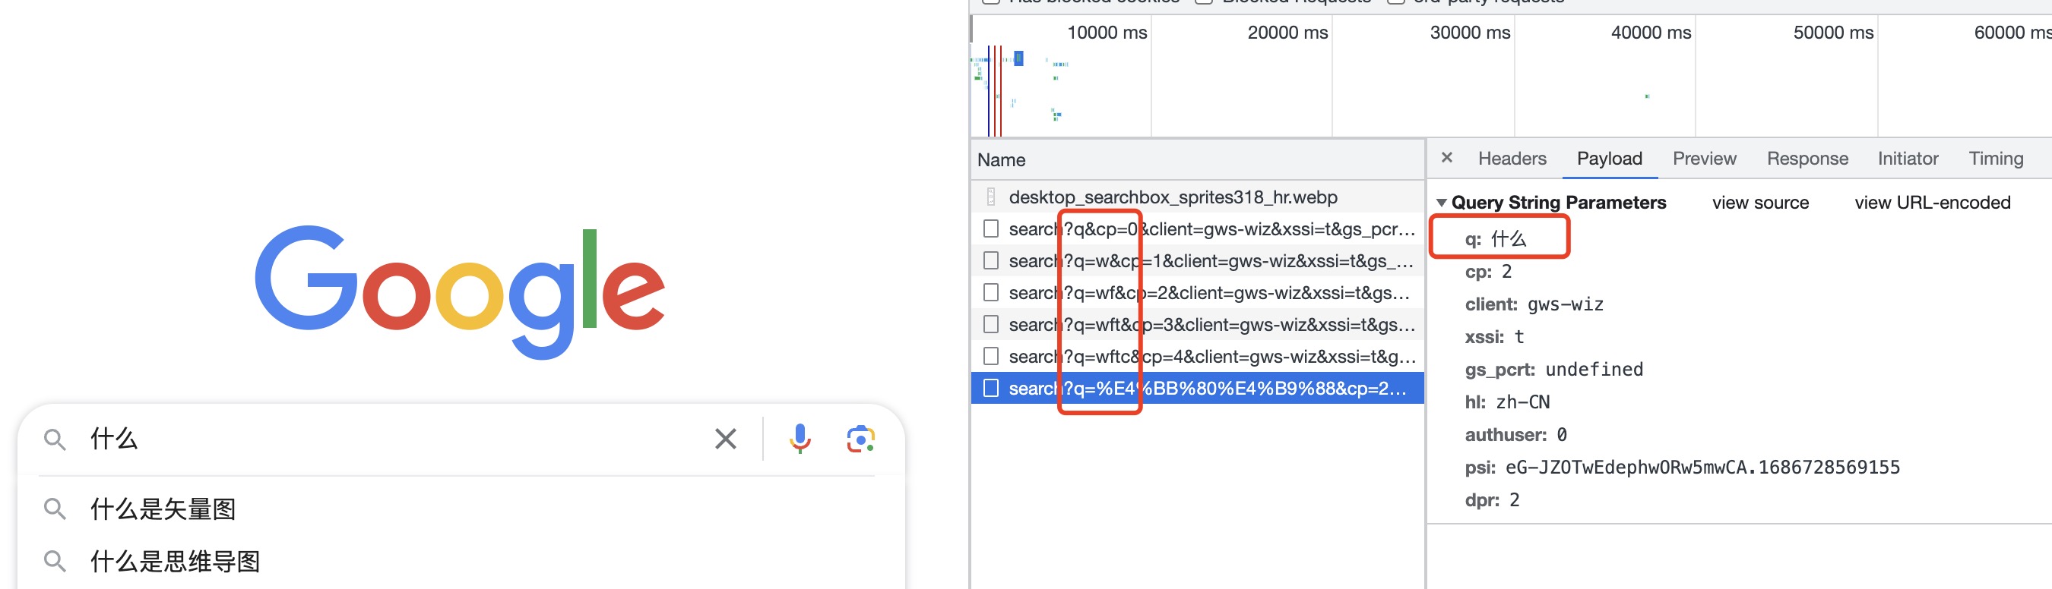Click icon of search?q=wft&cp=3 request
This screenshot has width=2052, height=589.
[991, 324]
